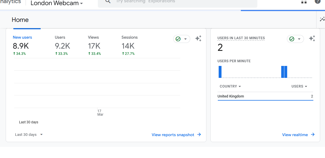Click the insights sparkle icon in overview card
Screen dimensions: 325x158
click(x=198, y=39)
